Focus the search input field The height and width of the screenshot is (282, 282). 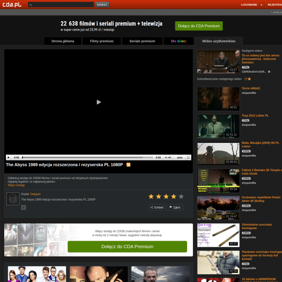(x=61, y=5)
